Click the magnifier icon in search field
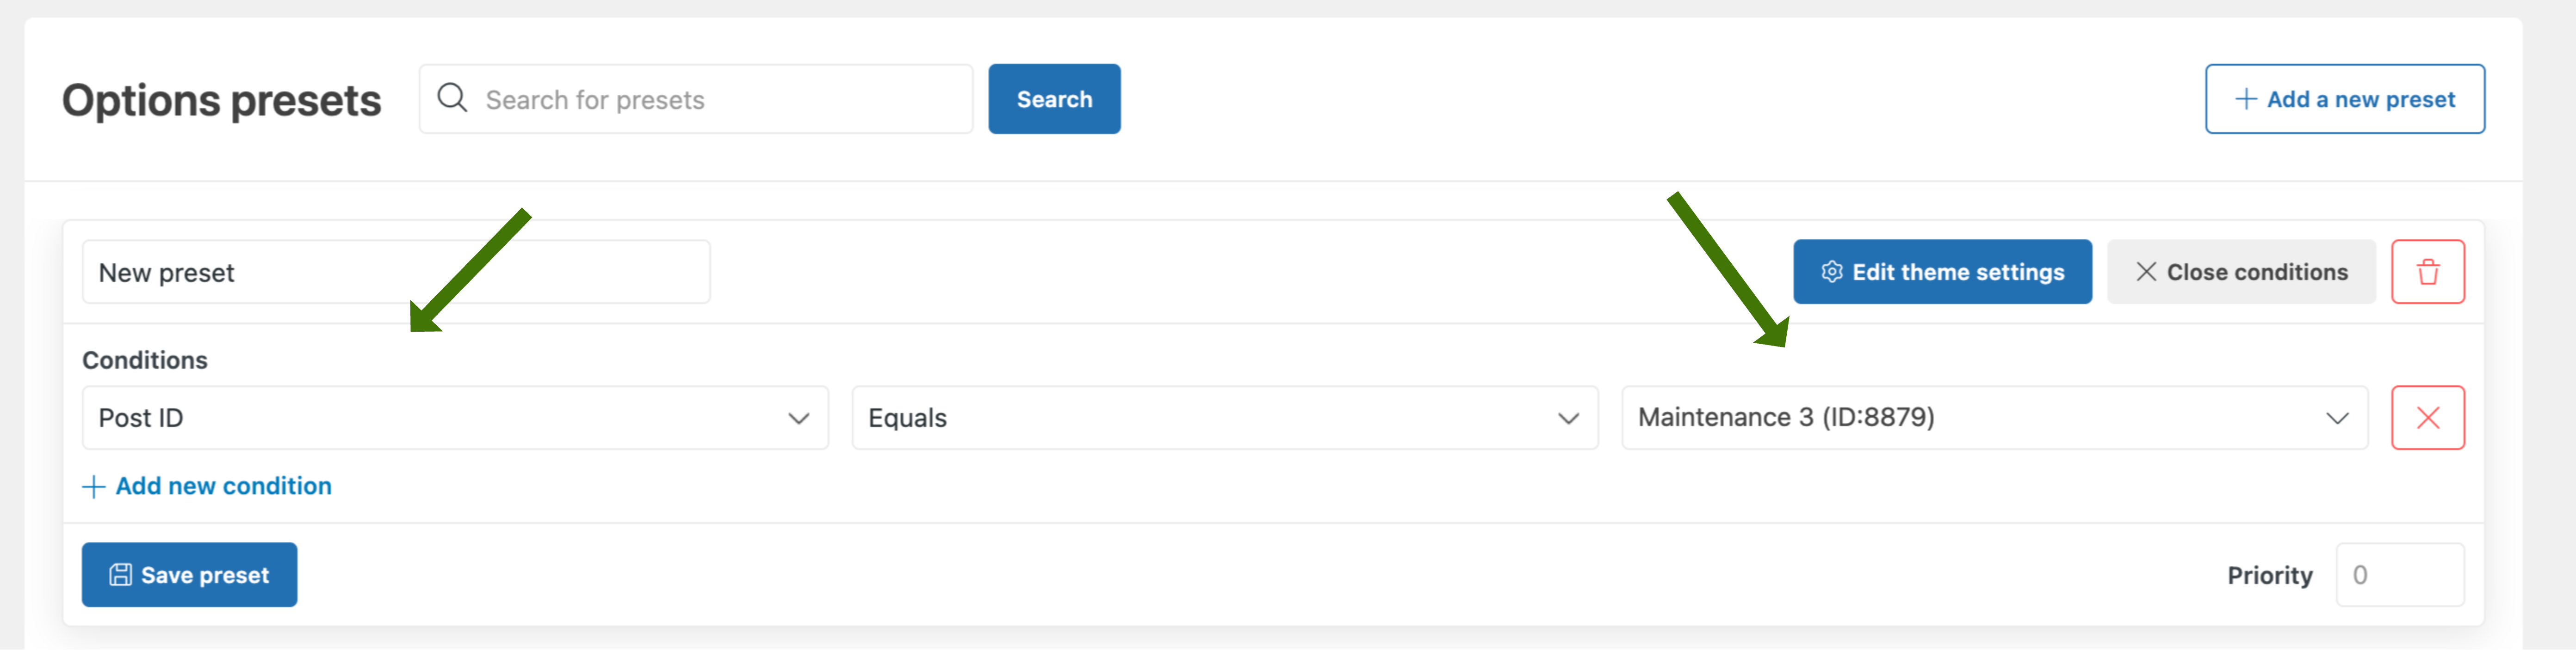This screenshot has height=650, width=2576. coord(452,98)
